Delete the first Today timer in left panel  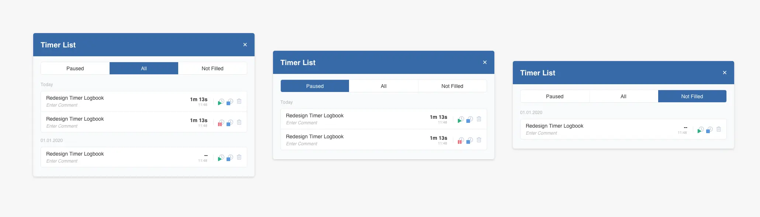tap(239, 102)
